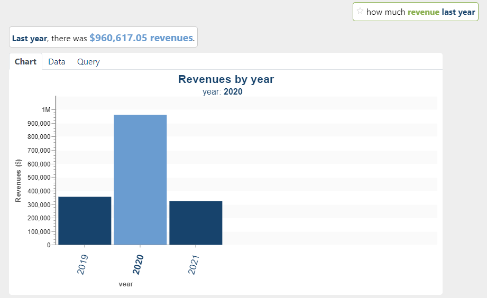Click the 2021 x-axis label
This screenshot has width=487, height=298.
[194, 264]
